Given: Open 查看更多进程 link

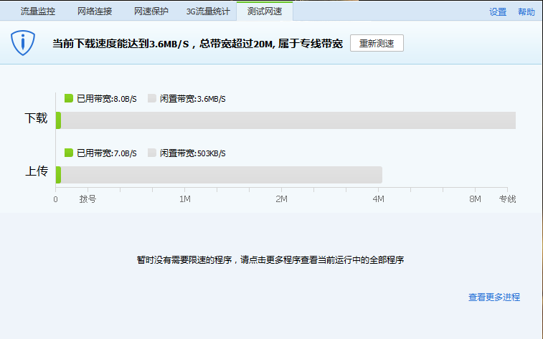Looking at the screenshot, I should (x=494, y=297).
